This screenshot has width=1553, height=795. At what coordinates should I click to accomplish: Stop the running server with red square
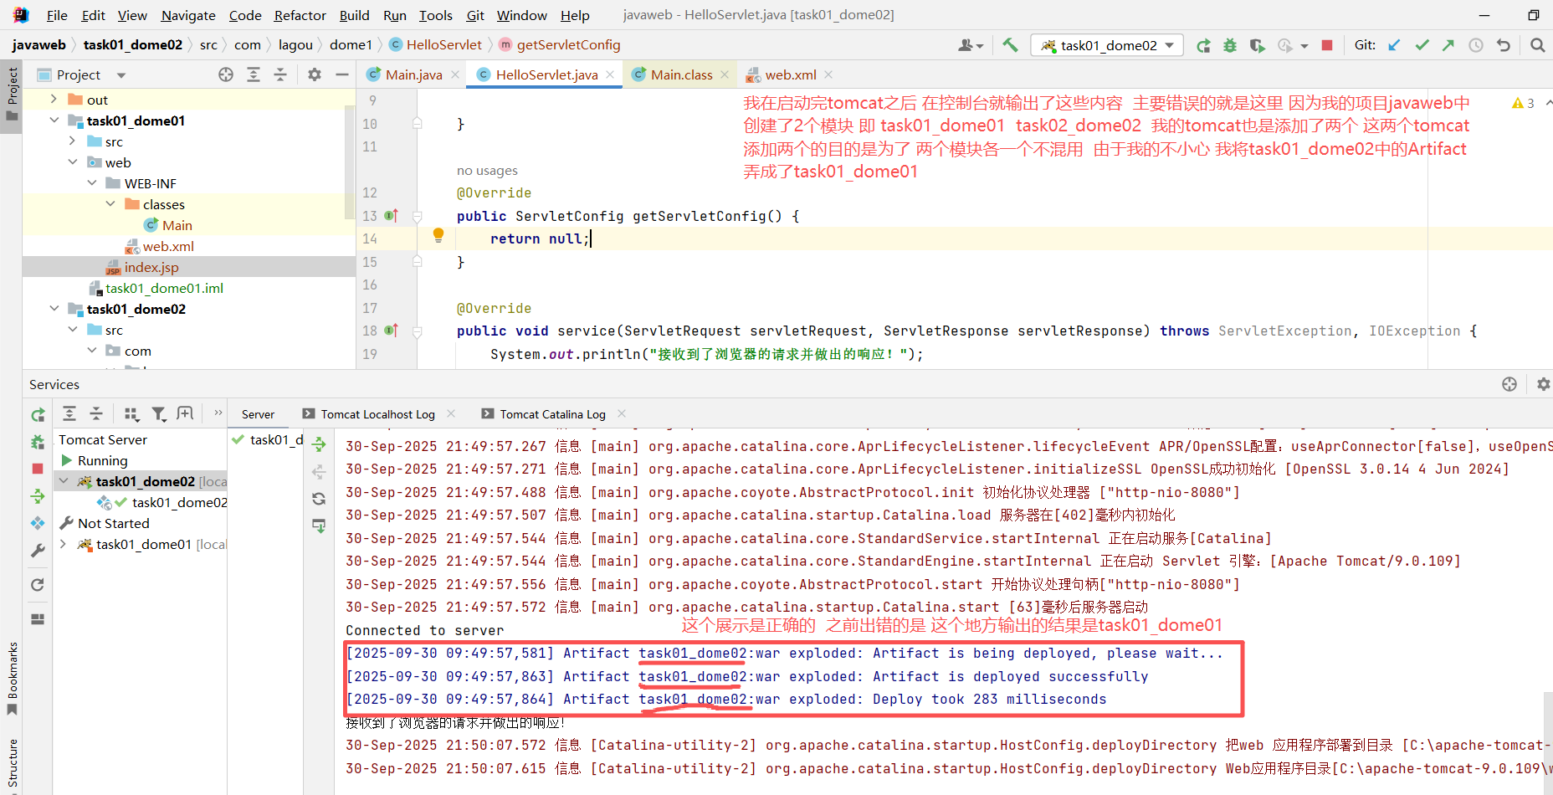point(1327,45)
